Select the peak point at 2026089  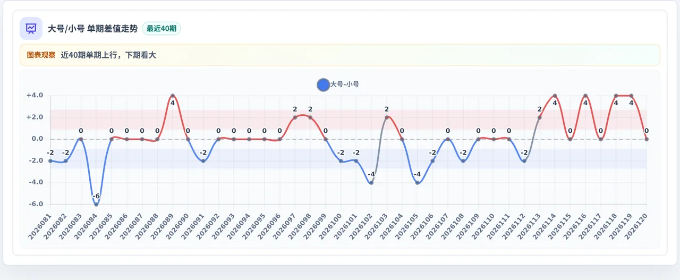pyautogui.click(x=173, y=96)
